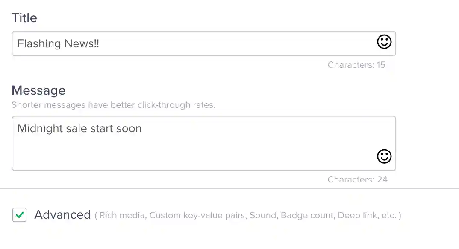Click the 'Characters: 24' counter
459x249 pixels.
(357, 180)
